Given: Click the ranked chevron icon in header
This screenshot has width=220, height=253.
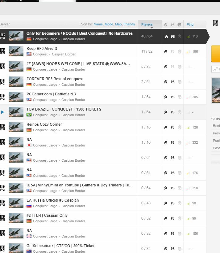Looking at the screenshot, I should 166,25.
